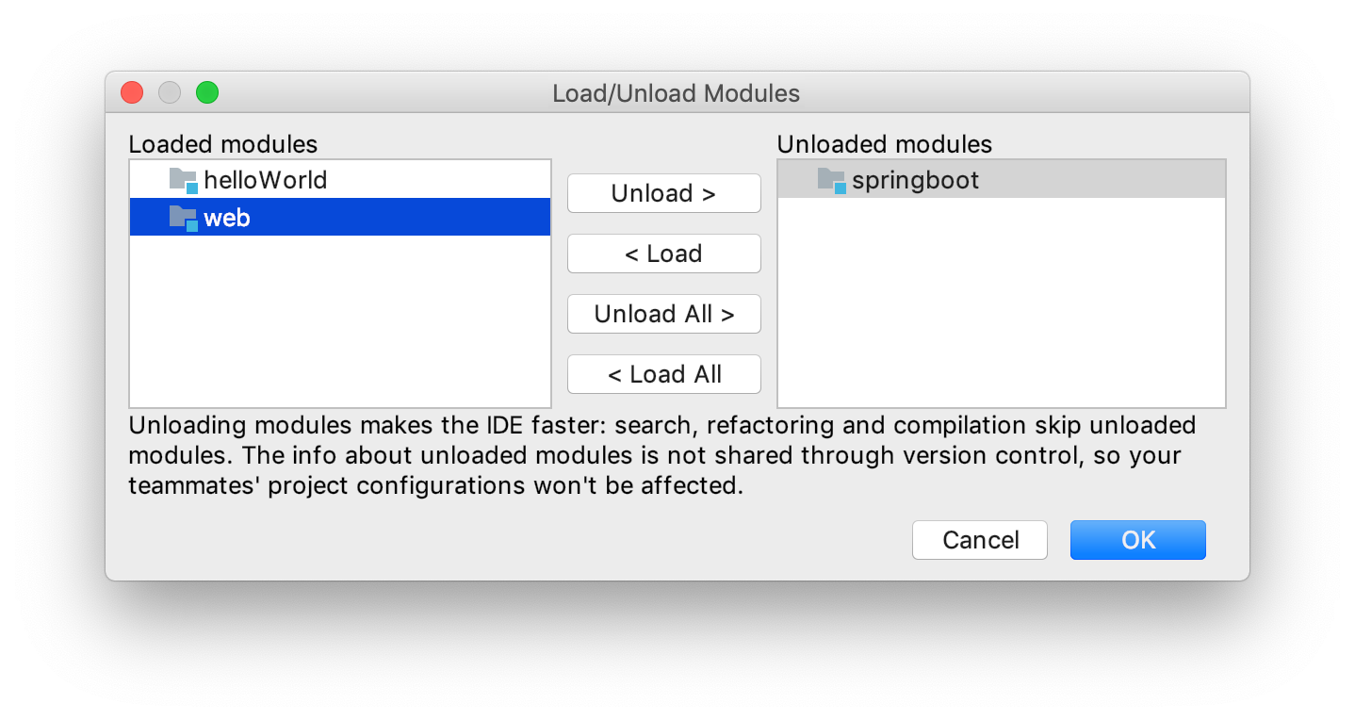
Task: Click the < Load button
Action: pos(664,254)
